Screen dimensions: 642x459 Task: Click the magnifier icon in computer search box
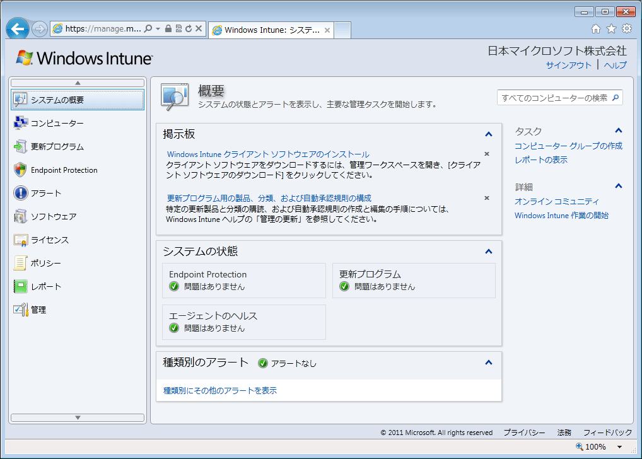click(616, 98)
